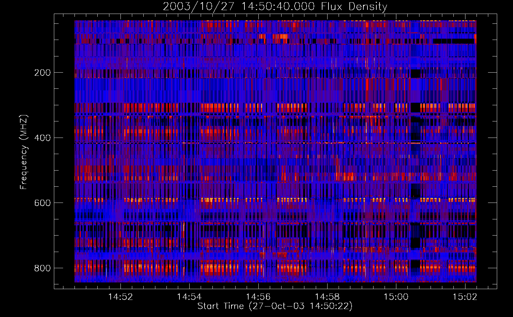Image resolution: width=513 pixels, height=317 pixels.
Task: Select the 'Frequency (MHZ)' y-axis label
Action: (24, 152)
